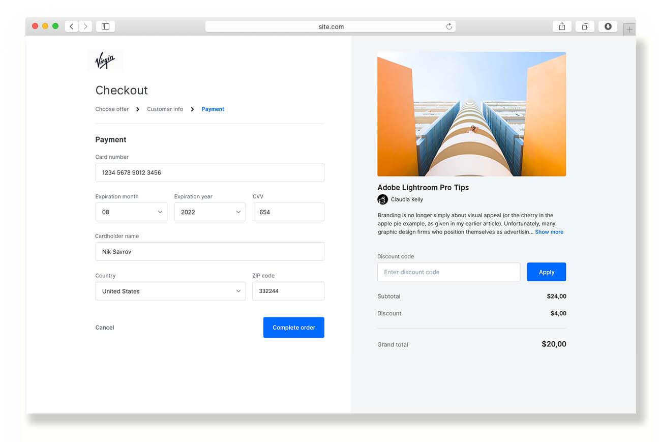Open the Expiration year dropdown

click(x=210, y=212)
